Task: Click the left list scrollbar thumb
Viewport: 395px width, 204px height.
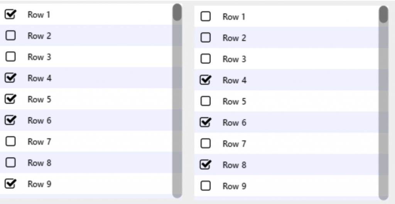Action: pos(177,12)
